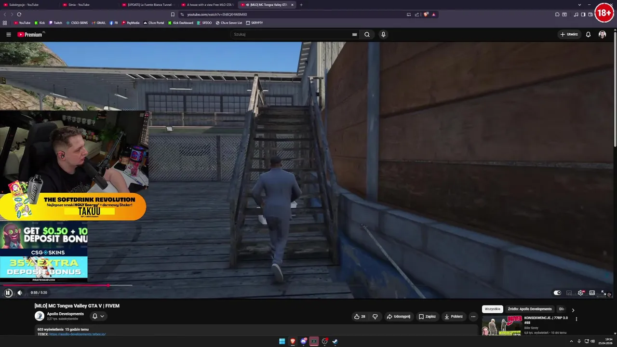
Task: Open the GMAIL bookmark
Action: pos(99,23)
